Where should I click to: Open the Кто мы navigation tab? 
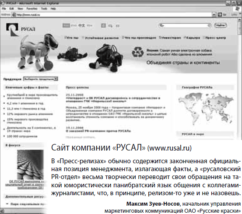click(x=72, y=38)
